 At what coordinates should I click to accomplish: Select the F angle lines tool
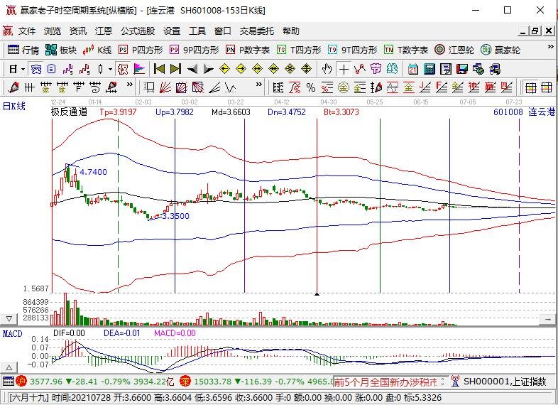pyautogui.click(x=442, y=87)
